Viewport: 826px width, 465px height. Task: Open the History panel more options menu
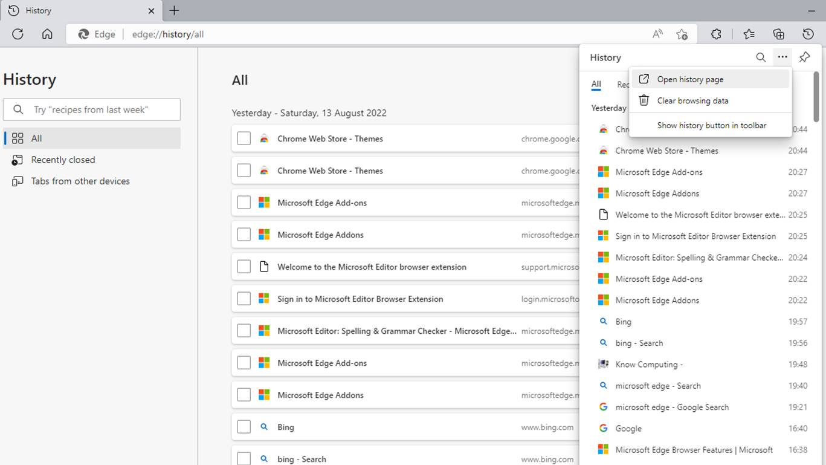[x=782, y=57]
